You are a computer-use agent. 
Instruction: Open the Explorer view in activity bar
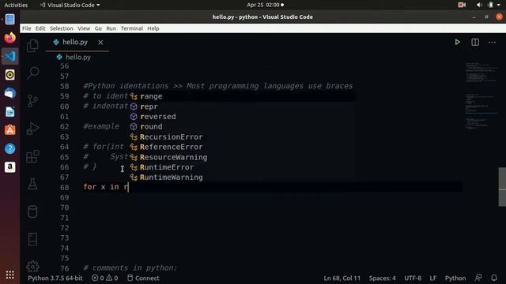tap(32, 46)
